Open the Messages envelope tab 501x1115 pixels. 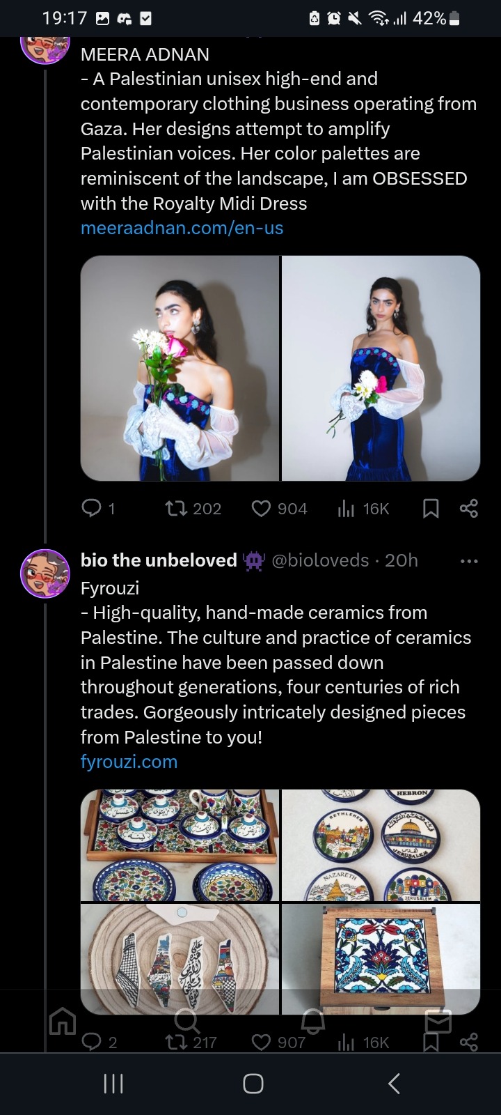(x=438, y=1022)
